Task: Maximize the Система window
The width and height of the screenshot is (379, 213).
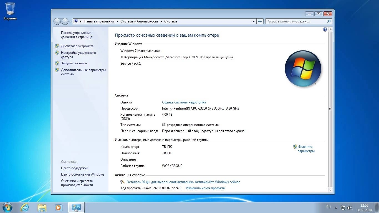Action: pyautogui.click(x=319, y=14)
